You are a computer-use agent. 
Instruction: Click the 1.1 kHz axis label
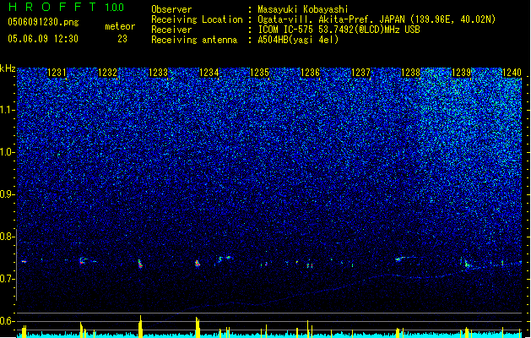(8, 110)
